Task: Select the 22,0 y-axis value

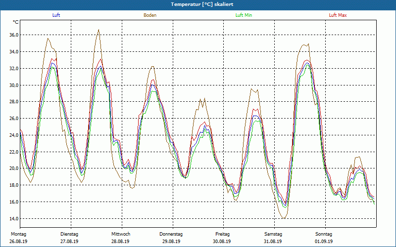Action: point(14,152)
